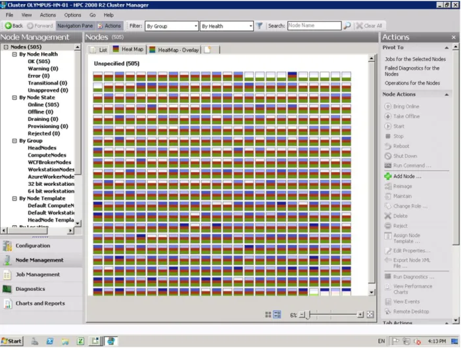Click the fit-to-window zoom icon

[370, 315]
